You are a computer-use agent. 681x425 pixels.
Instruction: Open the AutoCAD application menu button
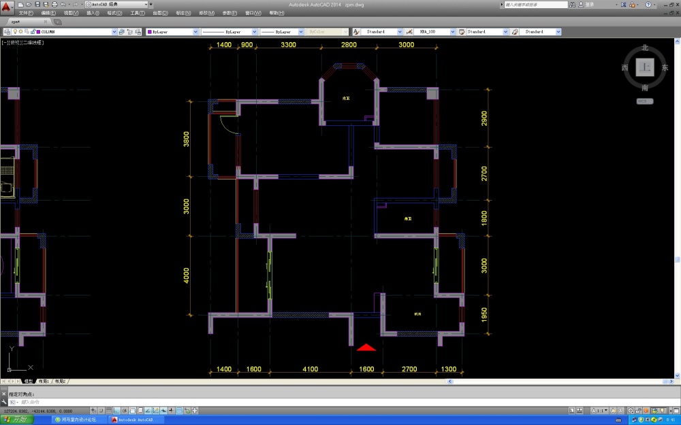point(7,7)
